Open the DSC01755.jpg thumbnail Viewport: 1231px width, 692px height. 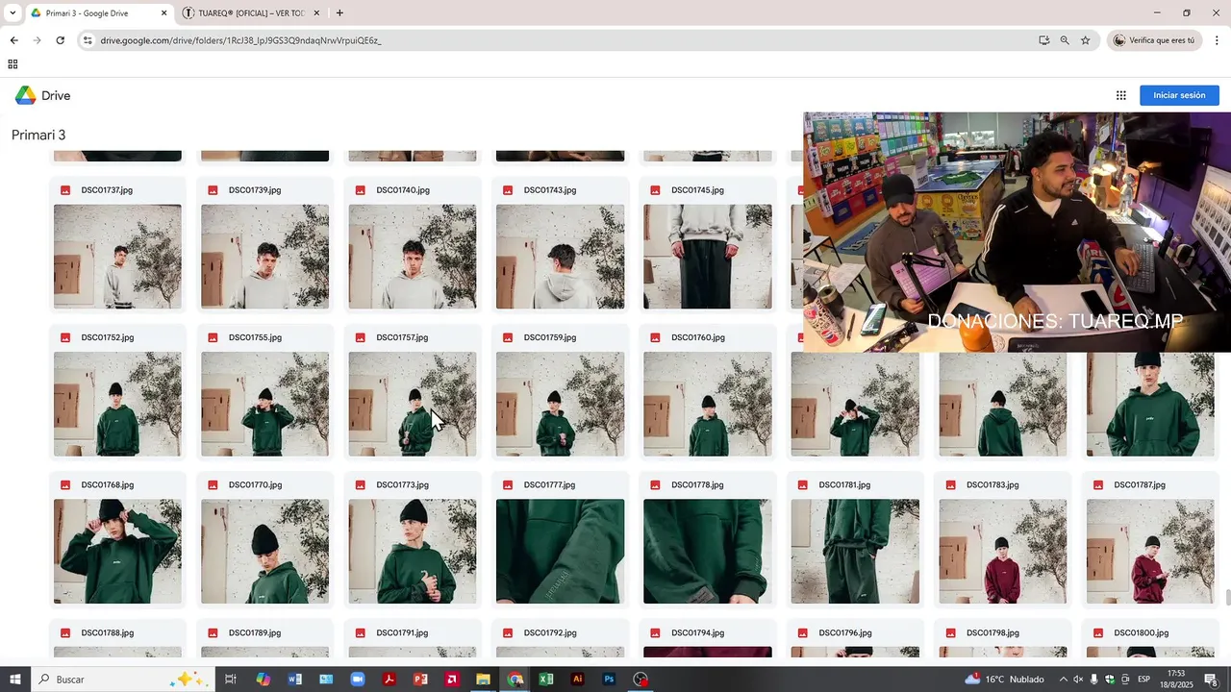pyautogui.click(x=264, y=404)
